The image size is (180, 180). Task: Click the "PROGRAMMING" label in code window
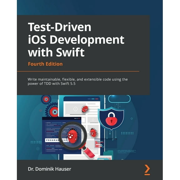pos(57,140)
